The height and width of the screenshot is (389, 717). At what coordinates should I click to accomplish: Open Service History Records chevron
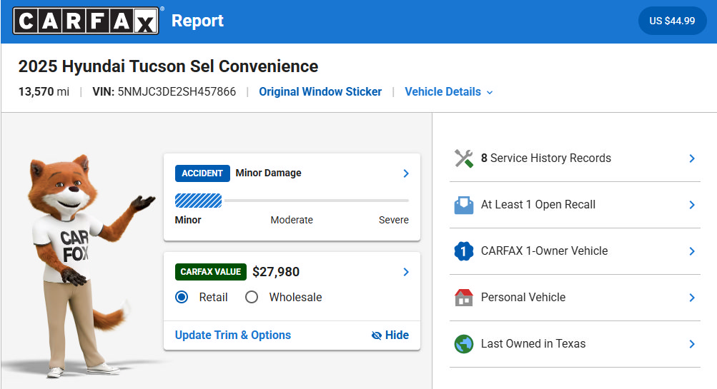click(692, 158)
